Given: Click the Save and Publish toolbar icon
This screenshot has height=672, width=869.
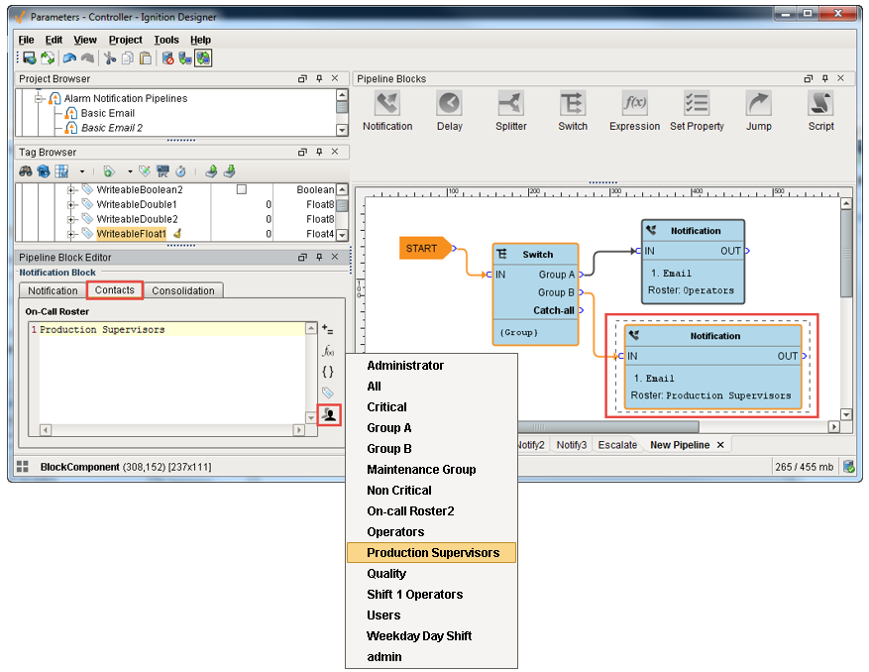Looking at the screenshot, I should tap(30, 57).
